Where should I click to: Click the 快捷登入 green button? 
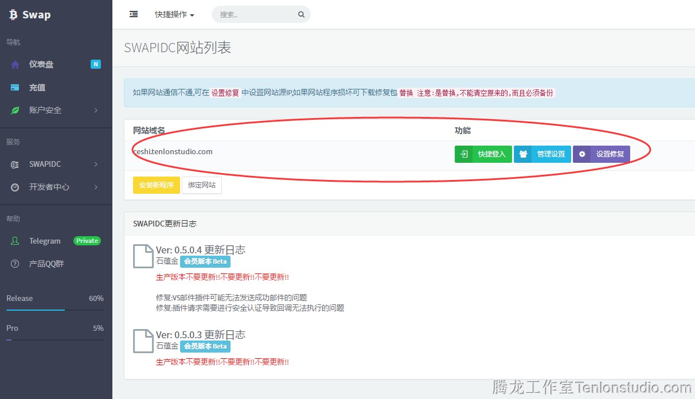pos(483,154)
